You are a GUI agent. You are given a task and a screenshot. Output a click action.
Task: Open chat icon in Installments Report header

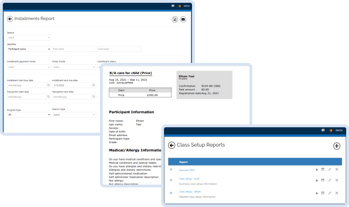click(173, 6)
